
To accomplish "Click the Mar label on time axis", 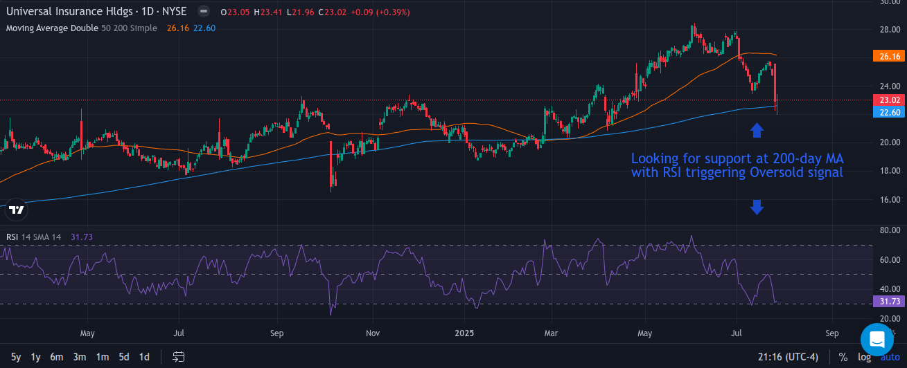I will (x=552, y=333).
